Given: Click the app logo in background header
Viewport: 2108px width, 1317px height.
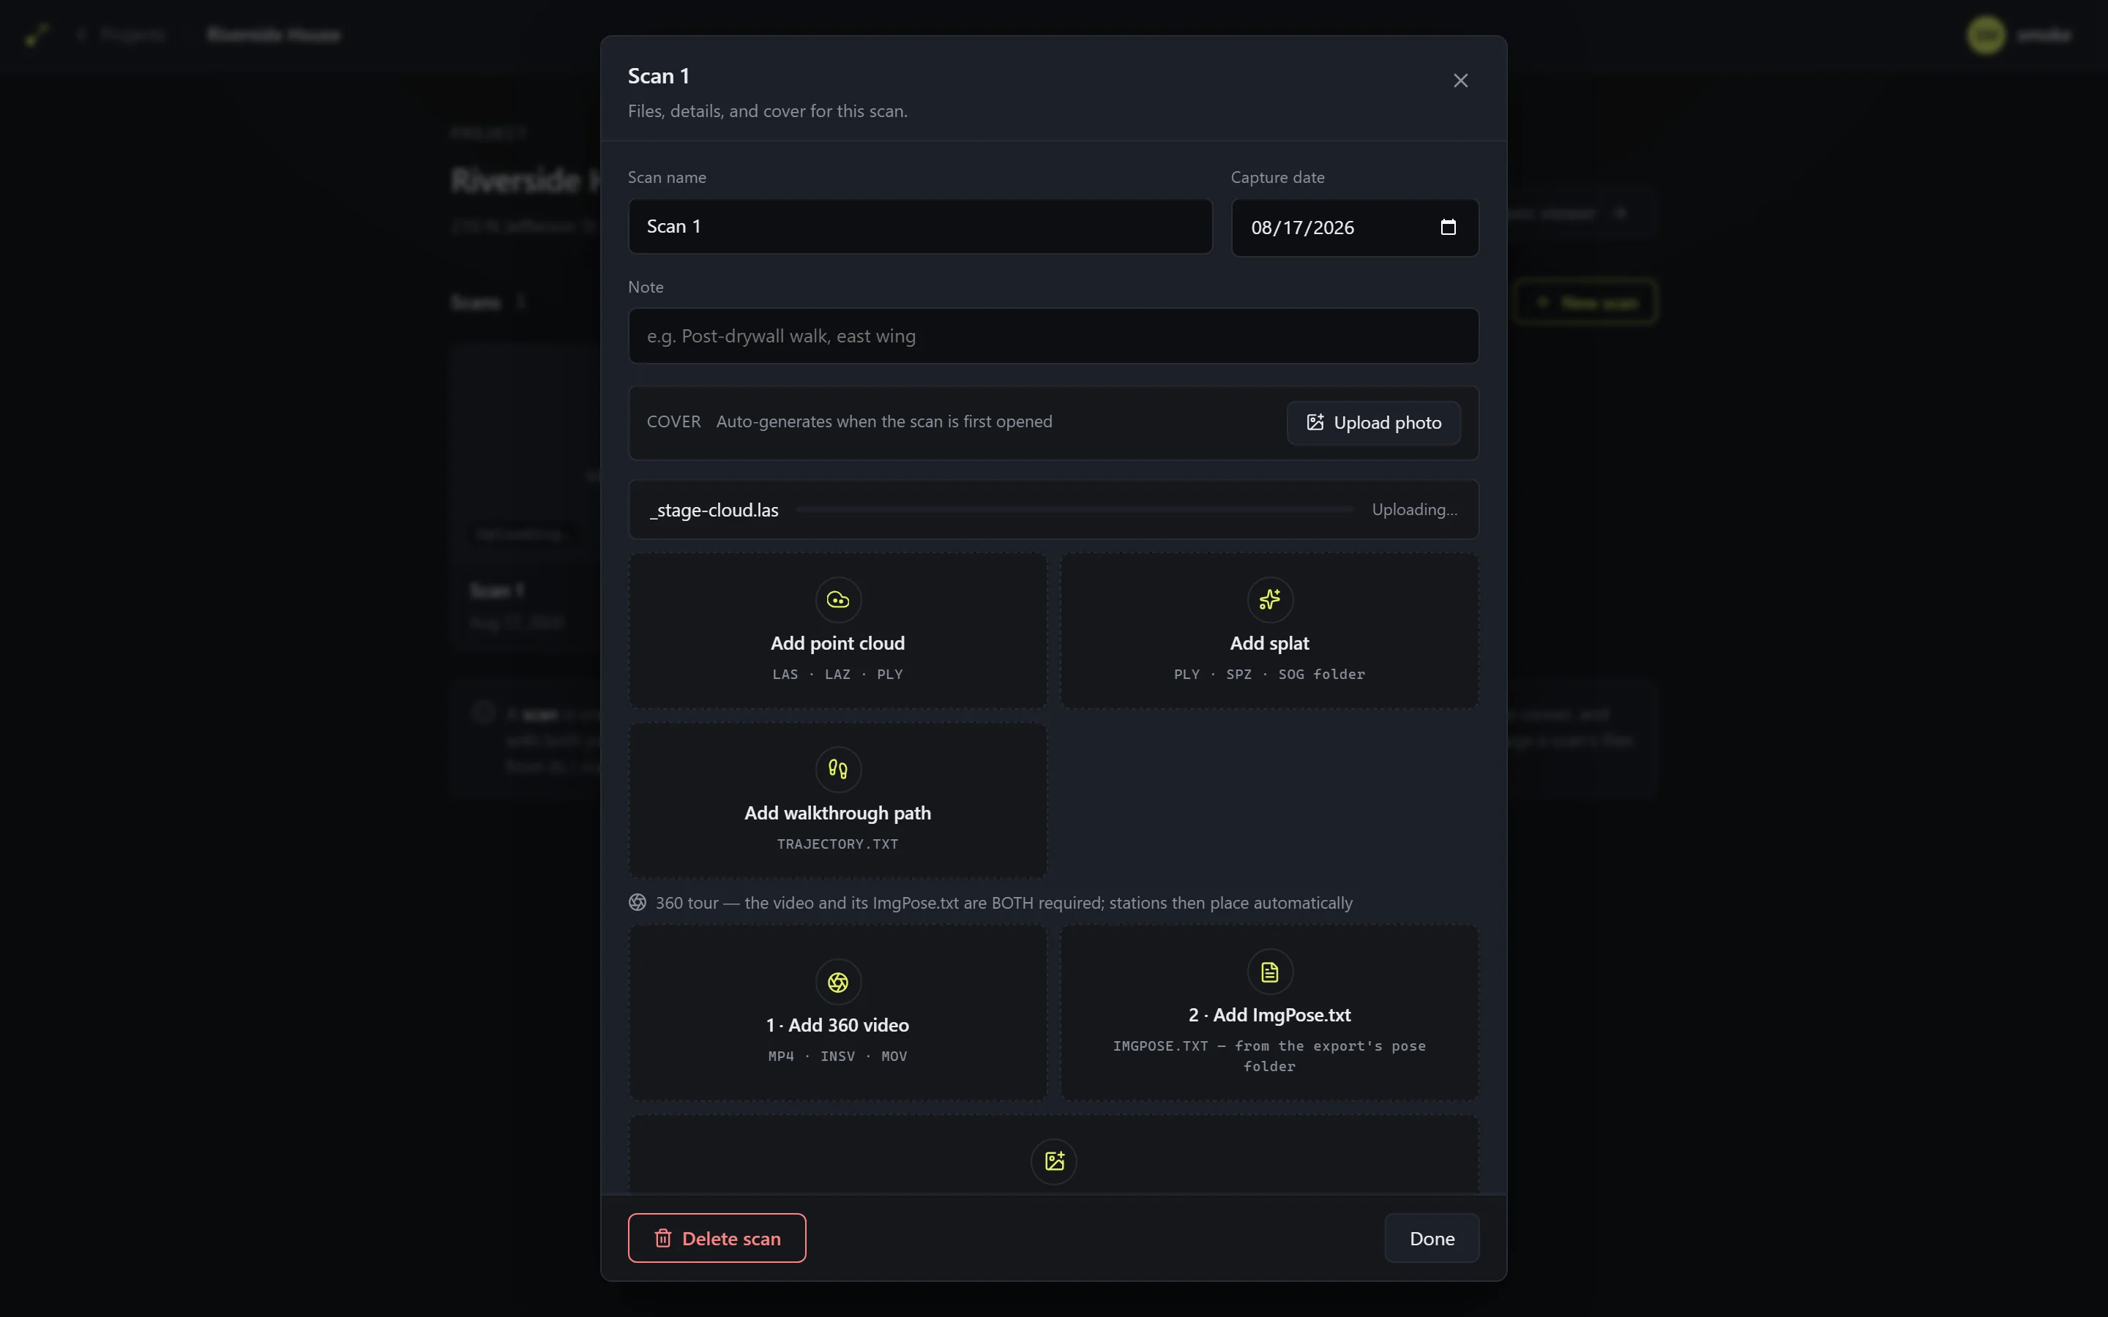Looking at the screenshot, I should 37,35.
